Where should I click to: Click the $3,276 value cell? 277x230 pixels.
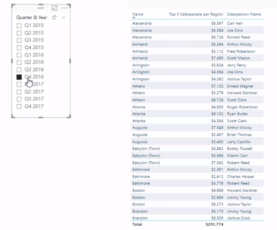pyautogui.click(x=217, y=93)
